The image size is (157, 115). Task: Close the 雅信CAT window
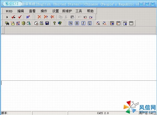point(153,4)
